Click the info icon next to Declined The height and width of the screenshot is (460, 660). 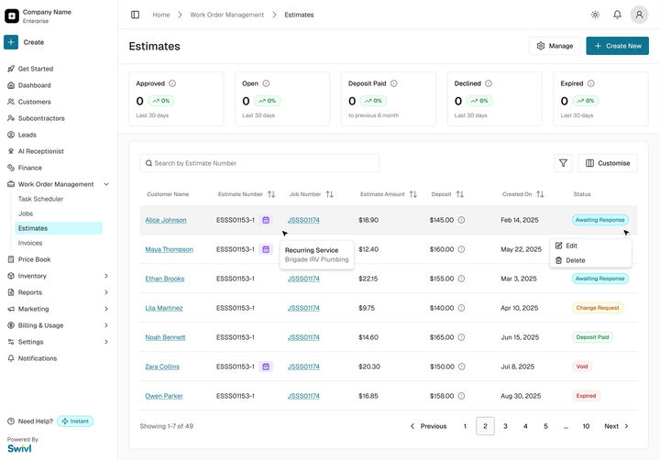tap(489, 83)
